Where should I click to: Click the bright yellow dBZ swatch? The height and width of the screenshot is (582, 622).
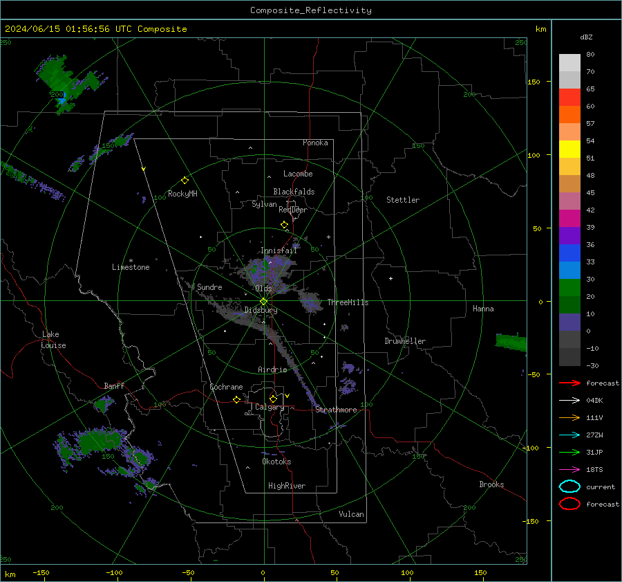click(569, 149)
